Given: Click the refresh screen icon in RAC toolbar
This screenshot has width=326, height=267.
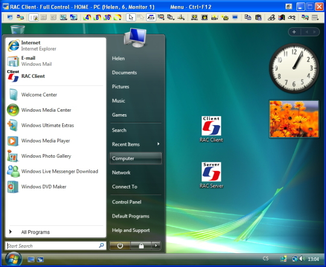Looking at the screenshot, I should 10,18.
